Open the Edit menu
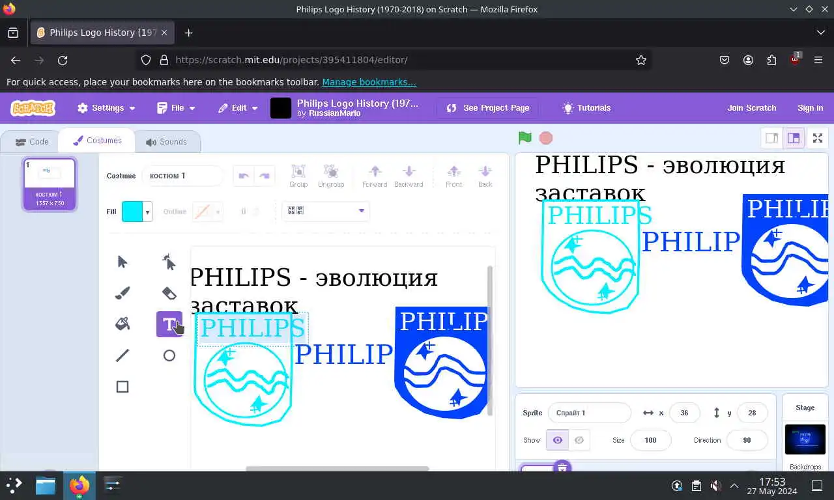Image resolution: width=834 pixels, height=500 pixels. coord(238,108)
